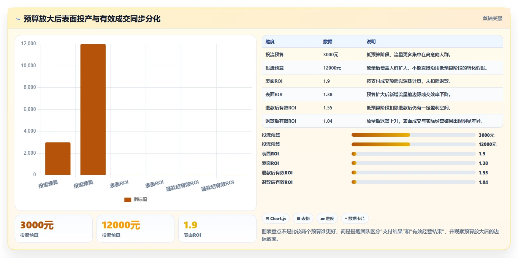Click the 10,000 y-axis label
Image resolution: width=518 pixels, height=258 pixels.
coord(29,66)
